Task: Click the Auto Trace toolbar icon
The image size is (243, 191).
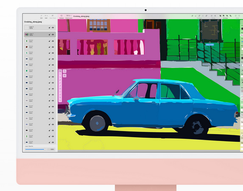Action: [53, 16]
